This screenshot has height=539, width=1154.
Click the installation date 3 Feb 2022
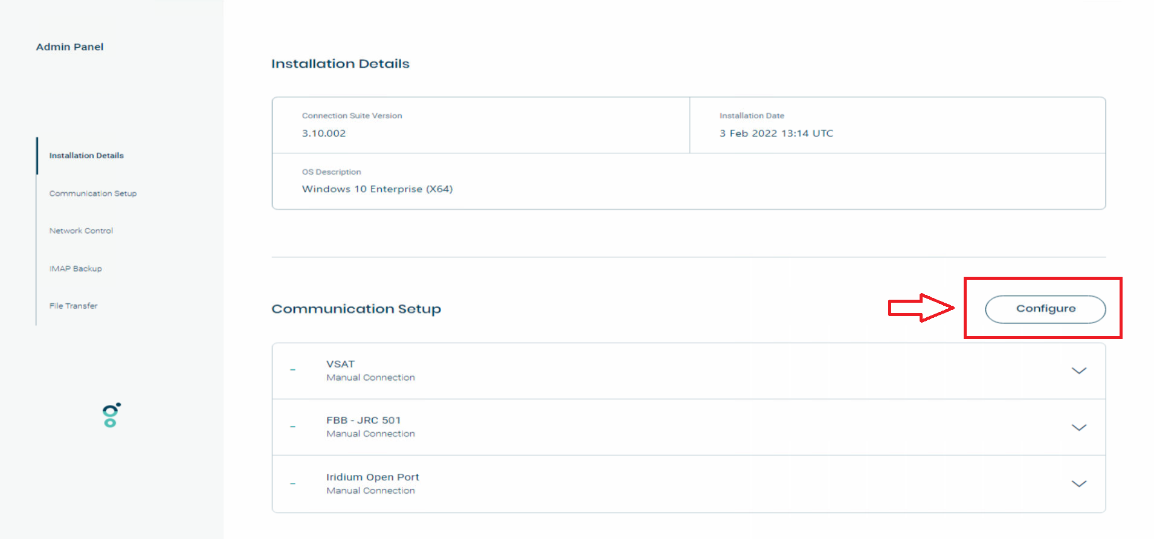pos(776,133)
